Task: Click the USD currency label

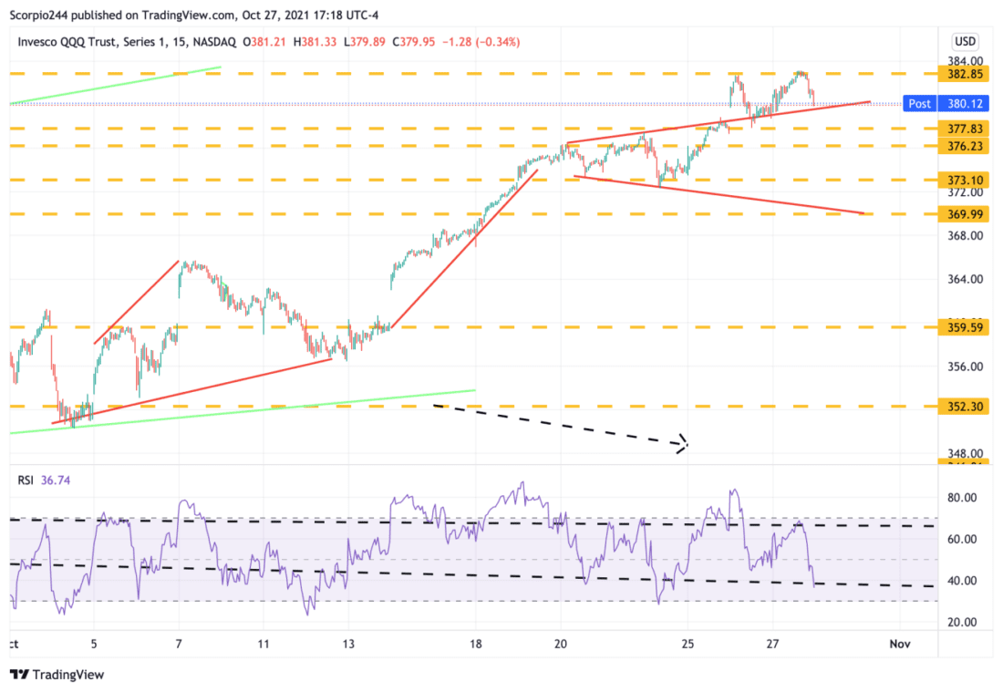Action: click(965, 42)
